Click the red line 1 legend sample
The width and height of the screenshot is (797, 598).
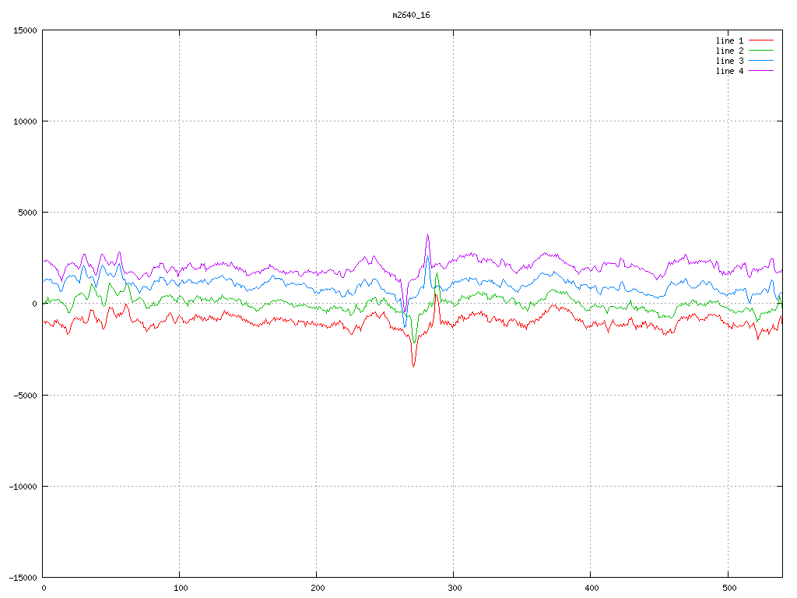click(762, 40)
